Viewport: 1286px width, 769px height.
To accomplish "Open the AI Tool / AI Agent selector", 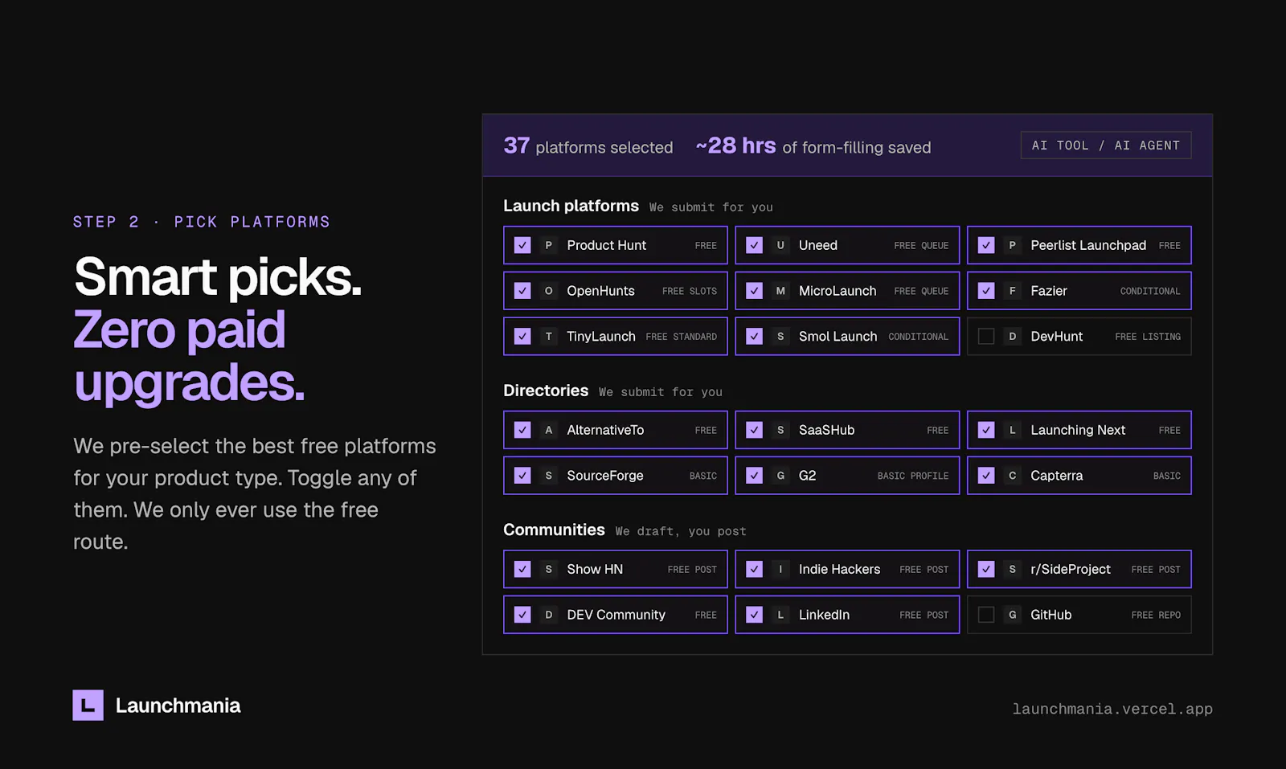I will click(x=1106, y=145).
